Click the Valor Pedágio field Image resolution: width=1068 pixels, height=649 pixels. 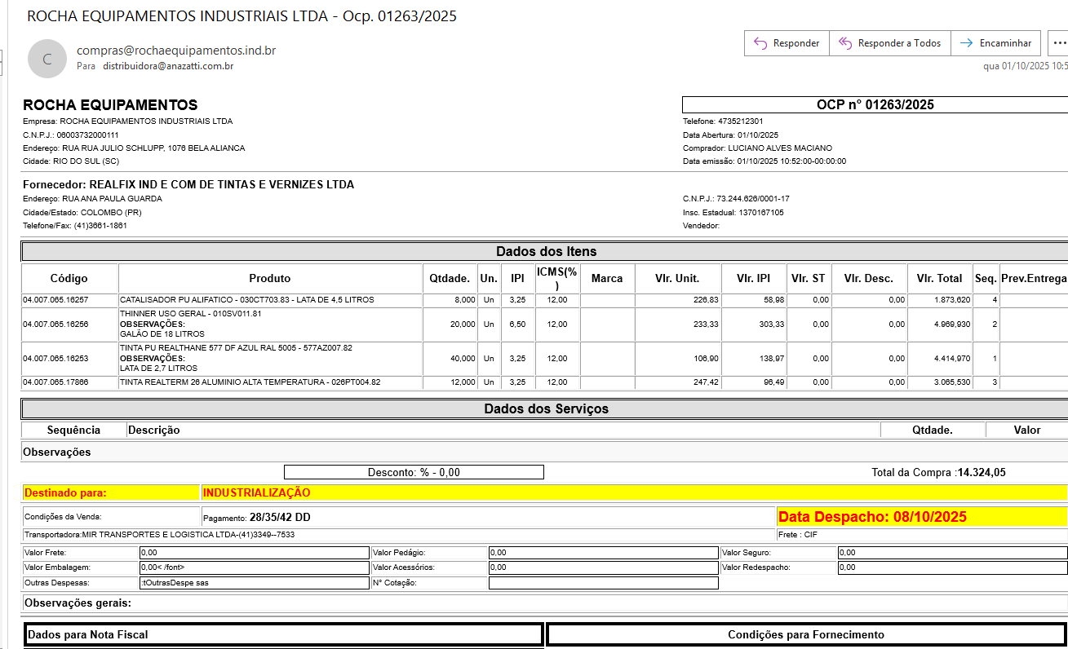point(603,553)
